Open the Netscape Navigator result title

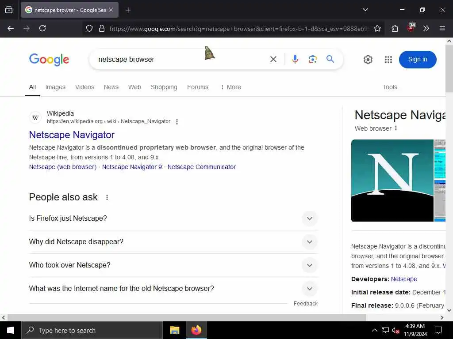[72, 135]
